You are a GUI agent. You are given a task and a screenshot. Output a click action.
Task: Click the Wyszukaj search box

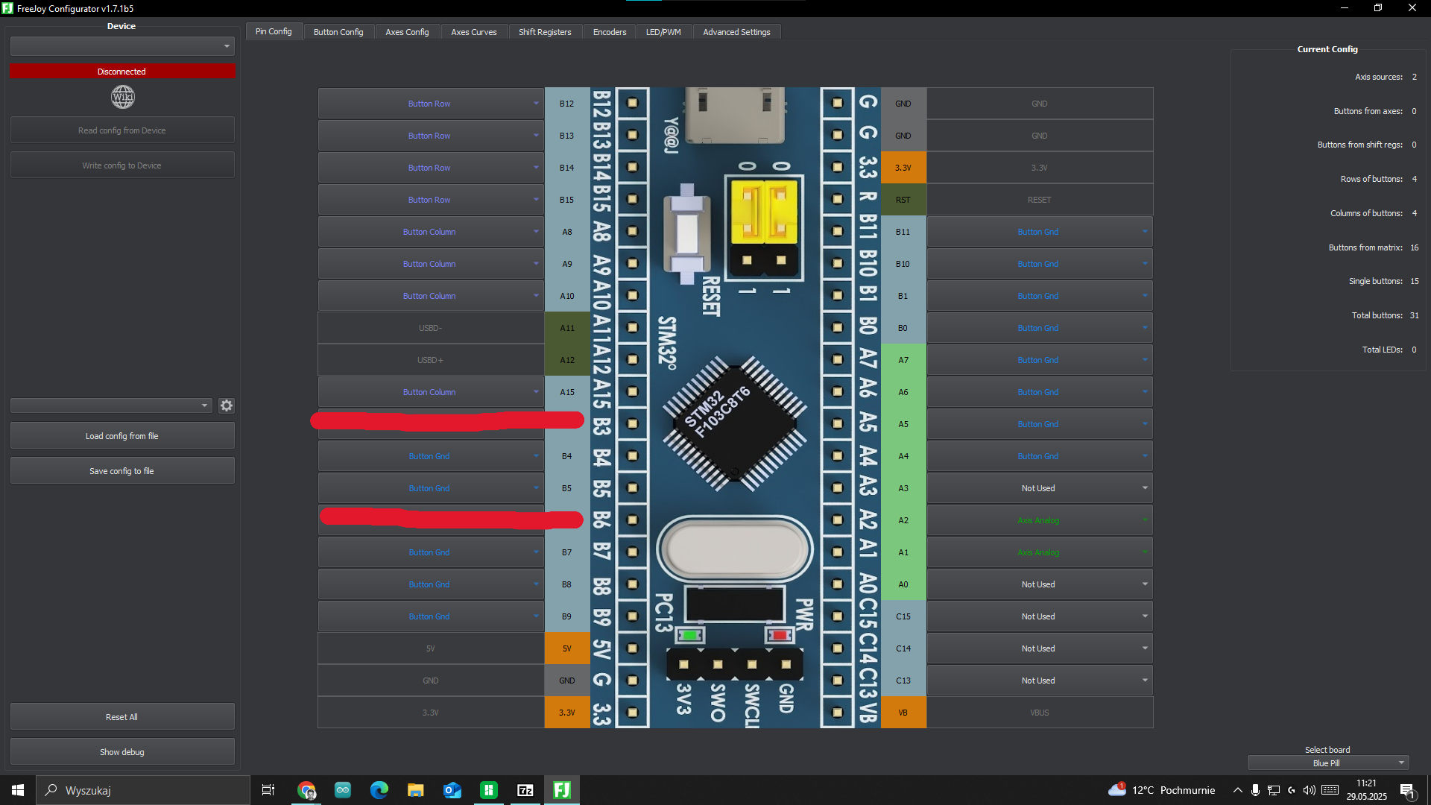point(143,790)
